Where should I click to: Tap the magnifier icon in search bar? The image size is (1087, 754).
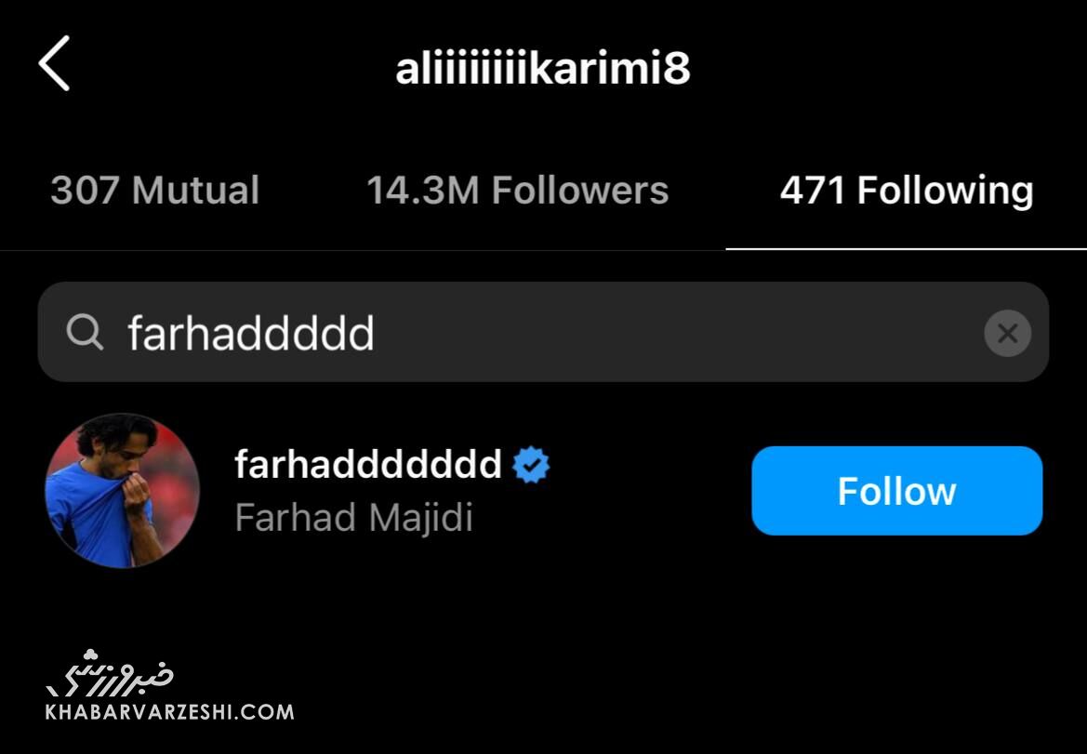click(x=85, y=332)
